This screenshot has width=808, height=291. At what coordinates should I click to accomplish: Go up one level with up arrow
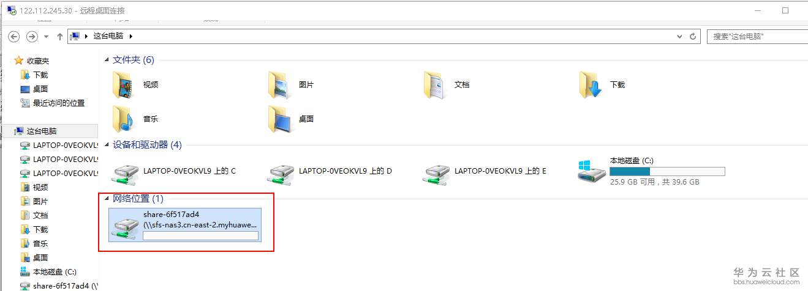pos(59,37)
